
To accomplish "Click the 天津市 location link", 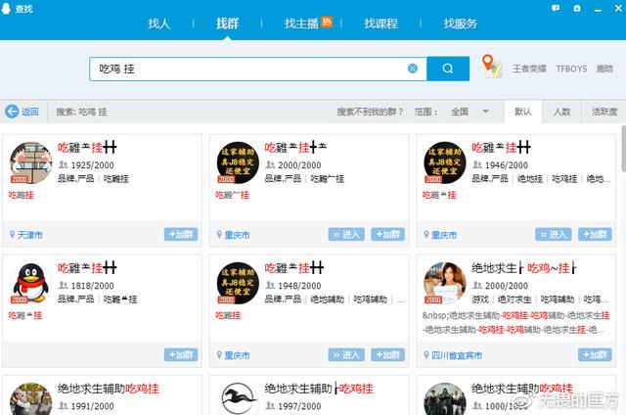I will 30,235.
